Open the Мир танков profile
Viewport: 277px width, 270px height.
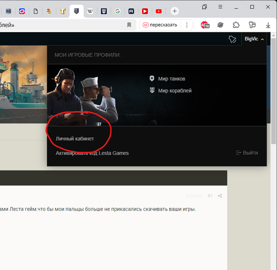(167, 79)
